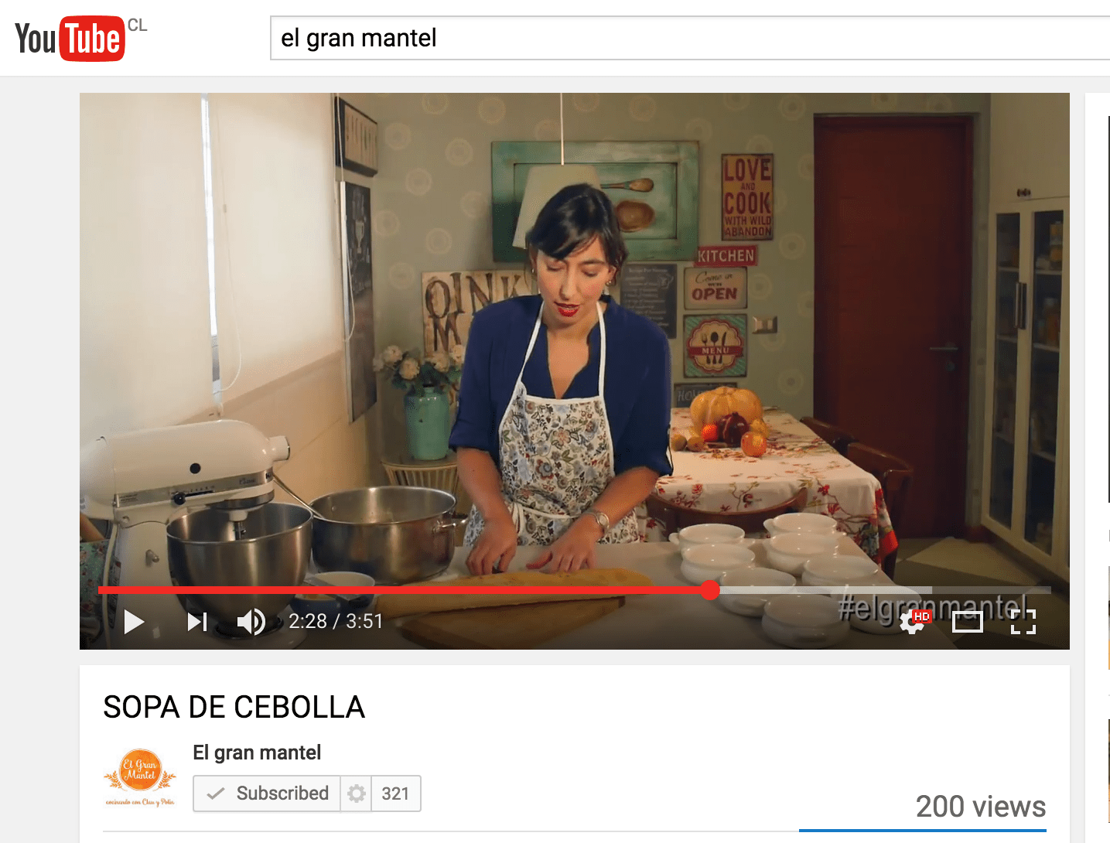Viewport: 1110px width, 843px height.
Task: Mute the video volume
Action: (251, 622)
